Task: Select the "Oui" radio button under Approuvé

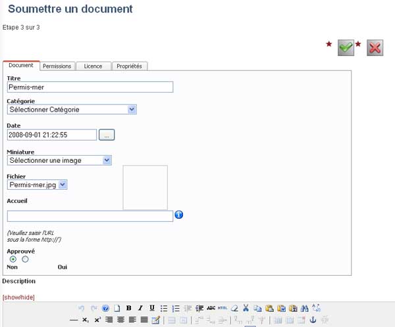Action: 25,259
